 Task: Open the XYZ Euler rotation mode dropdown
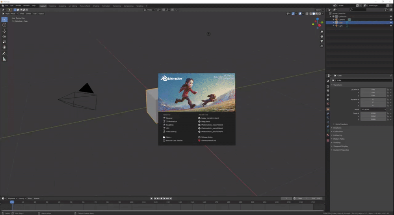[x=374, y=109]
